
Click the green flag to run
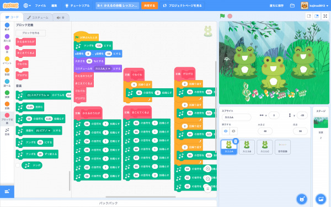pyautogui.click(x=222, y=16)
